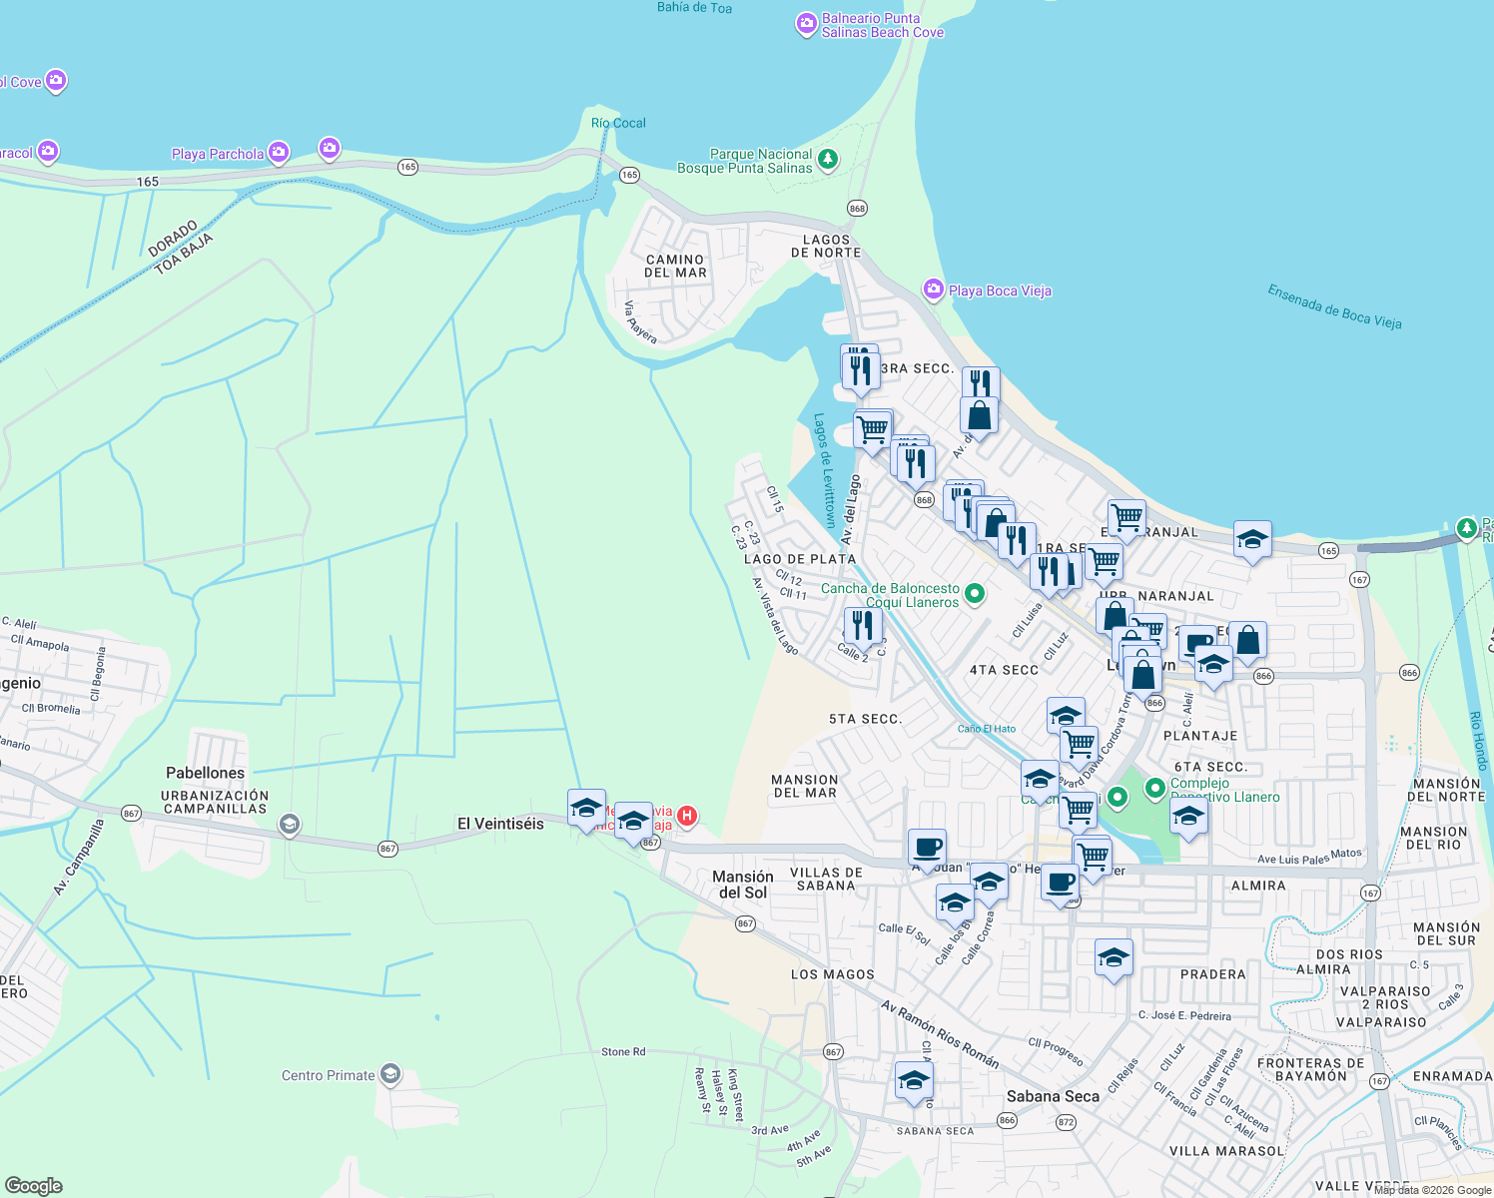Select the graduation cap icon near Pradera
The width and height of the screenshot is (1494, 1198).
(1114, 958)
